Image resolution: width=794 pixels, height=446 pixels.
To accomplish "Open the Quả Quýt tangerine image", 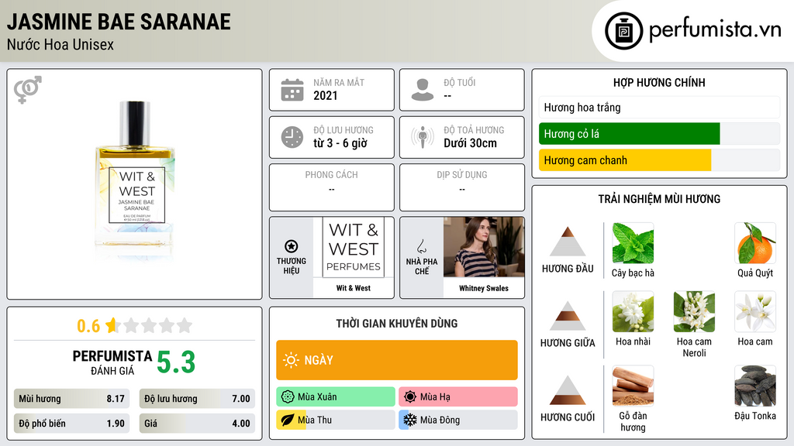I will coord(755,243).
